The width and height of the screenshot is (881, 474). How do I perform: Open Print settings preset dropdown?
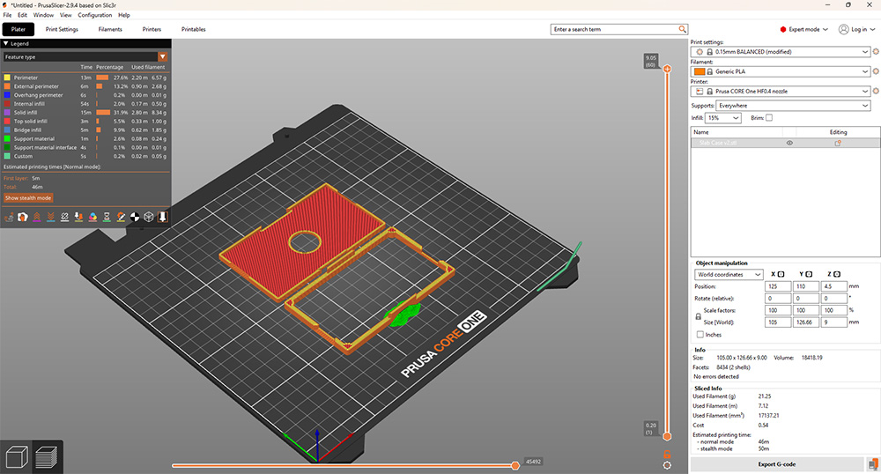(x=781, y=52)
